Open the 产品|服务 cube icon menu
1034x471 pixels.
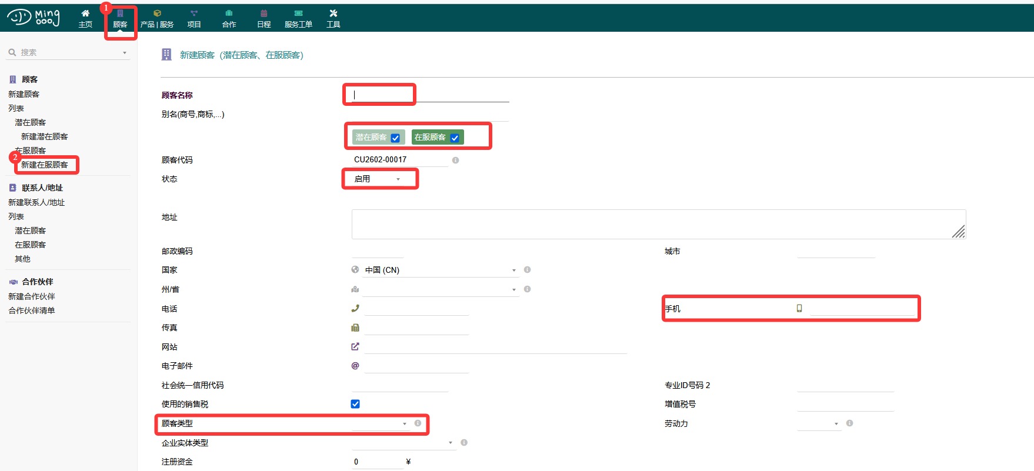pos(157,13)
